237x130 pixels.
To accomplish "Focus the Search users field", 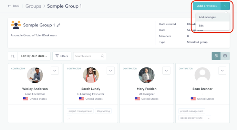I will tap(90, 56).
